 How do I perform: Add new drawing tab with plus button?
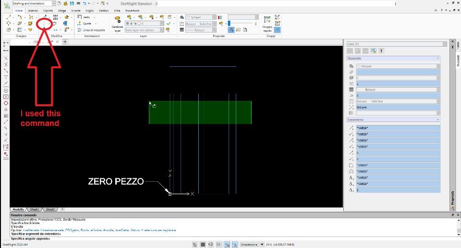point(65,42)
